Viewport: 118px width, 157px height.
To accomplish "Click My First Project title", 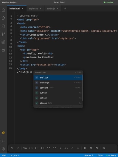I will 9,2.
